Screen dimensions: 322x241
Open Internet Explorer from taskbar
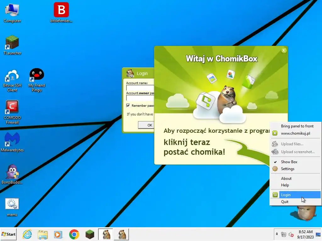pyautogui.click(x=27, y=234)
